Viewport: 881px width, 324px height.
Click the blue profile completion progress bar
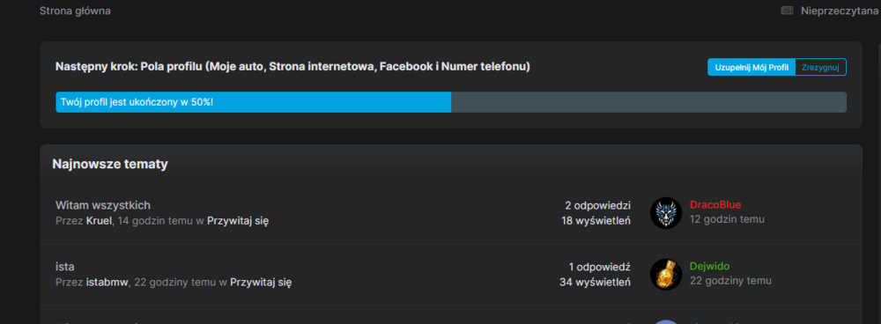tap(254, 102)
